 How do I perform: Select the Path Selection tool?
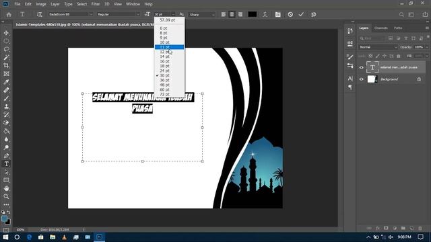pos(6,172)
